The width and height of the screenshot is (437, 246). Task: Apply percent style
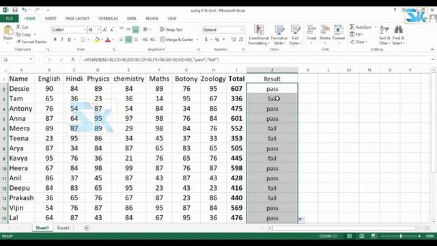point(217,40)
